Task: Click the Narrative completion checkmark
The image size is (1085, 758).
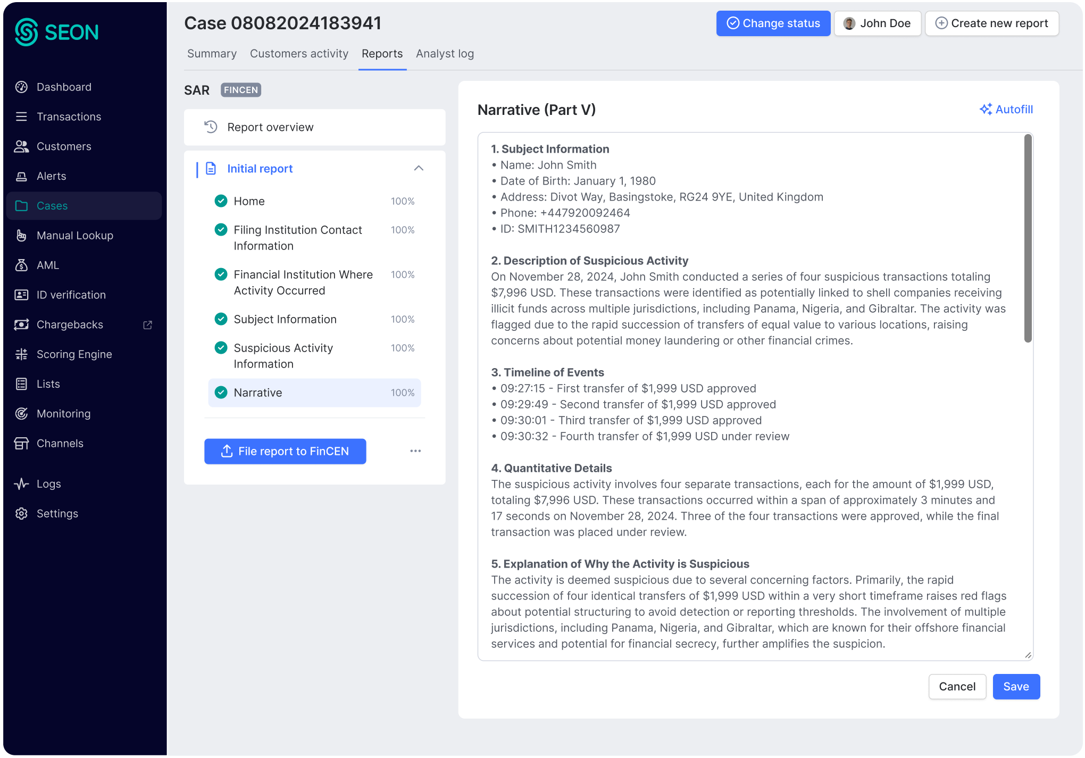Action: [x=221, y=393]
